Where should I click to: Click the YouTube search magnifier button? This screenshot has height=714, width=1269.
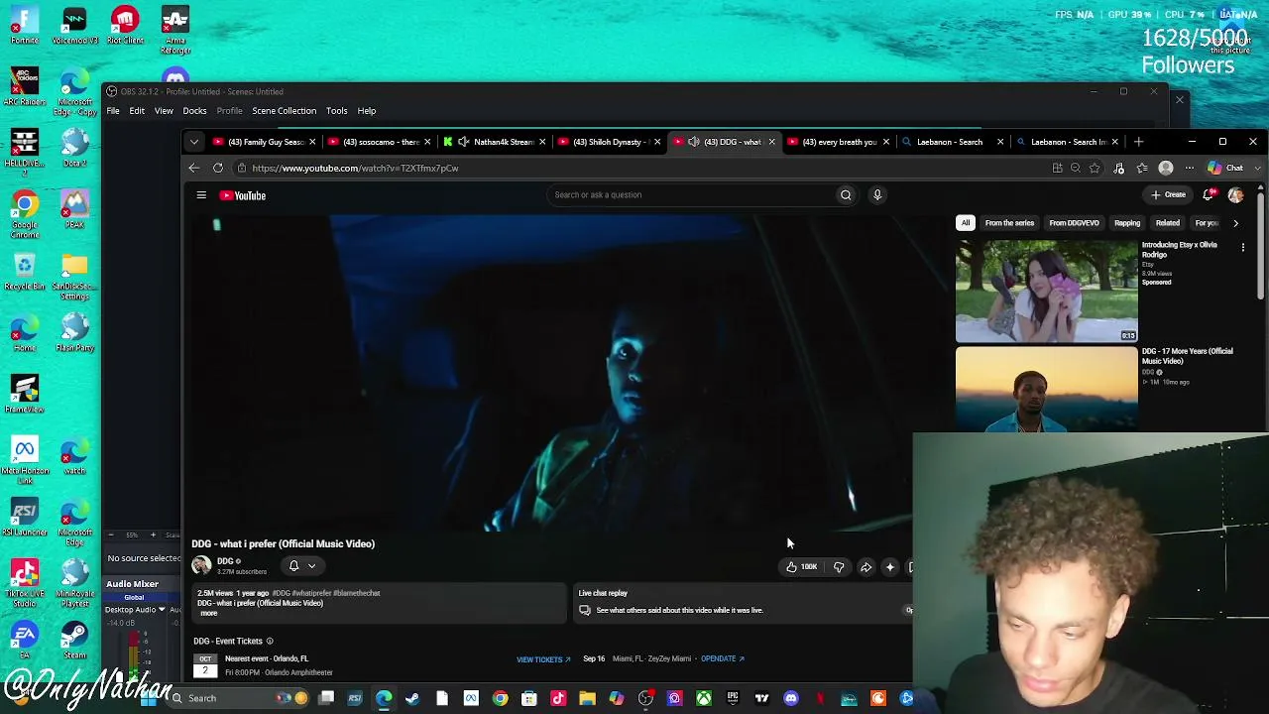(846, 195)
